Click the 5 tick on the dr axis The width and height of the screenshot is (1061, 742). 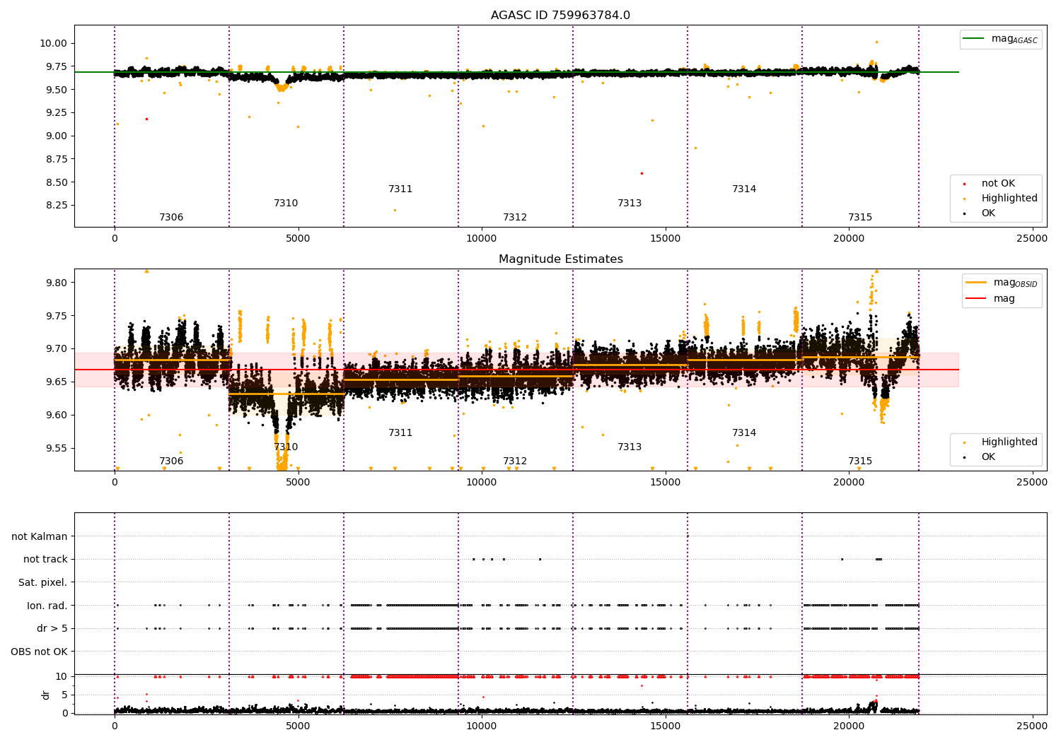tap(65, 695)
